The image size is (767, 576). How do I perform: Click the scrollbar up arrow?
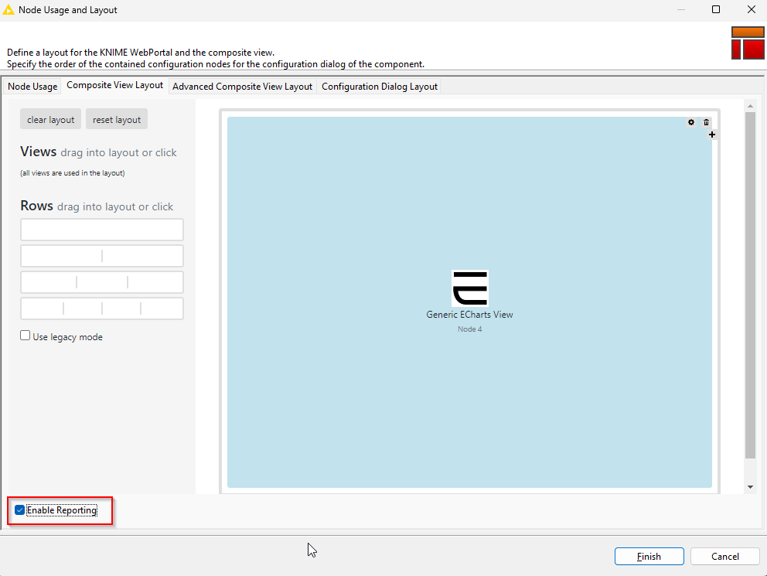tap(750, 106)
